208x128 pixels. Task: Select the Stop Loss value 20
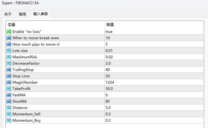tap(108, 76)
